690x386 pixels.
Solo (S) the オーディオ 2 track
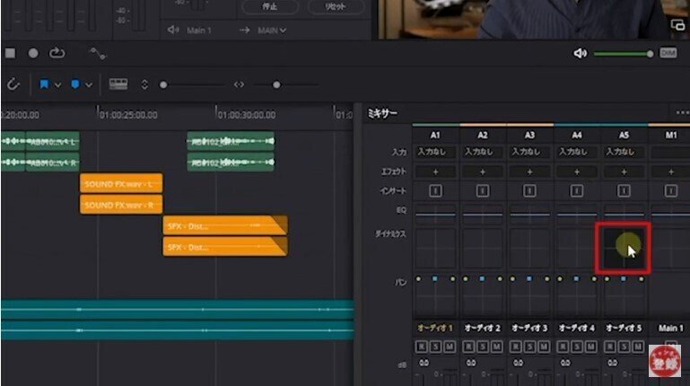(x=483, y=347)
